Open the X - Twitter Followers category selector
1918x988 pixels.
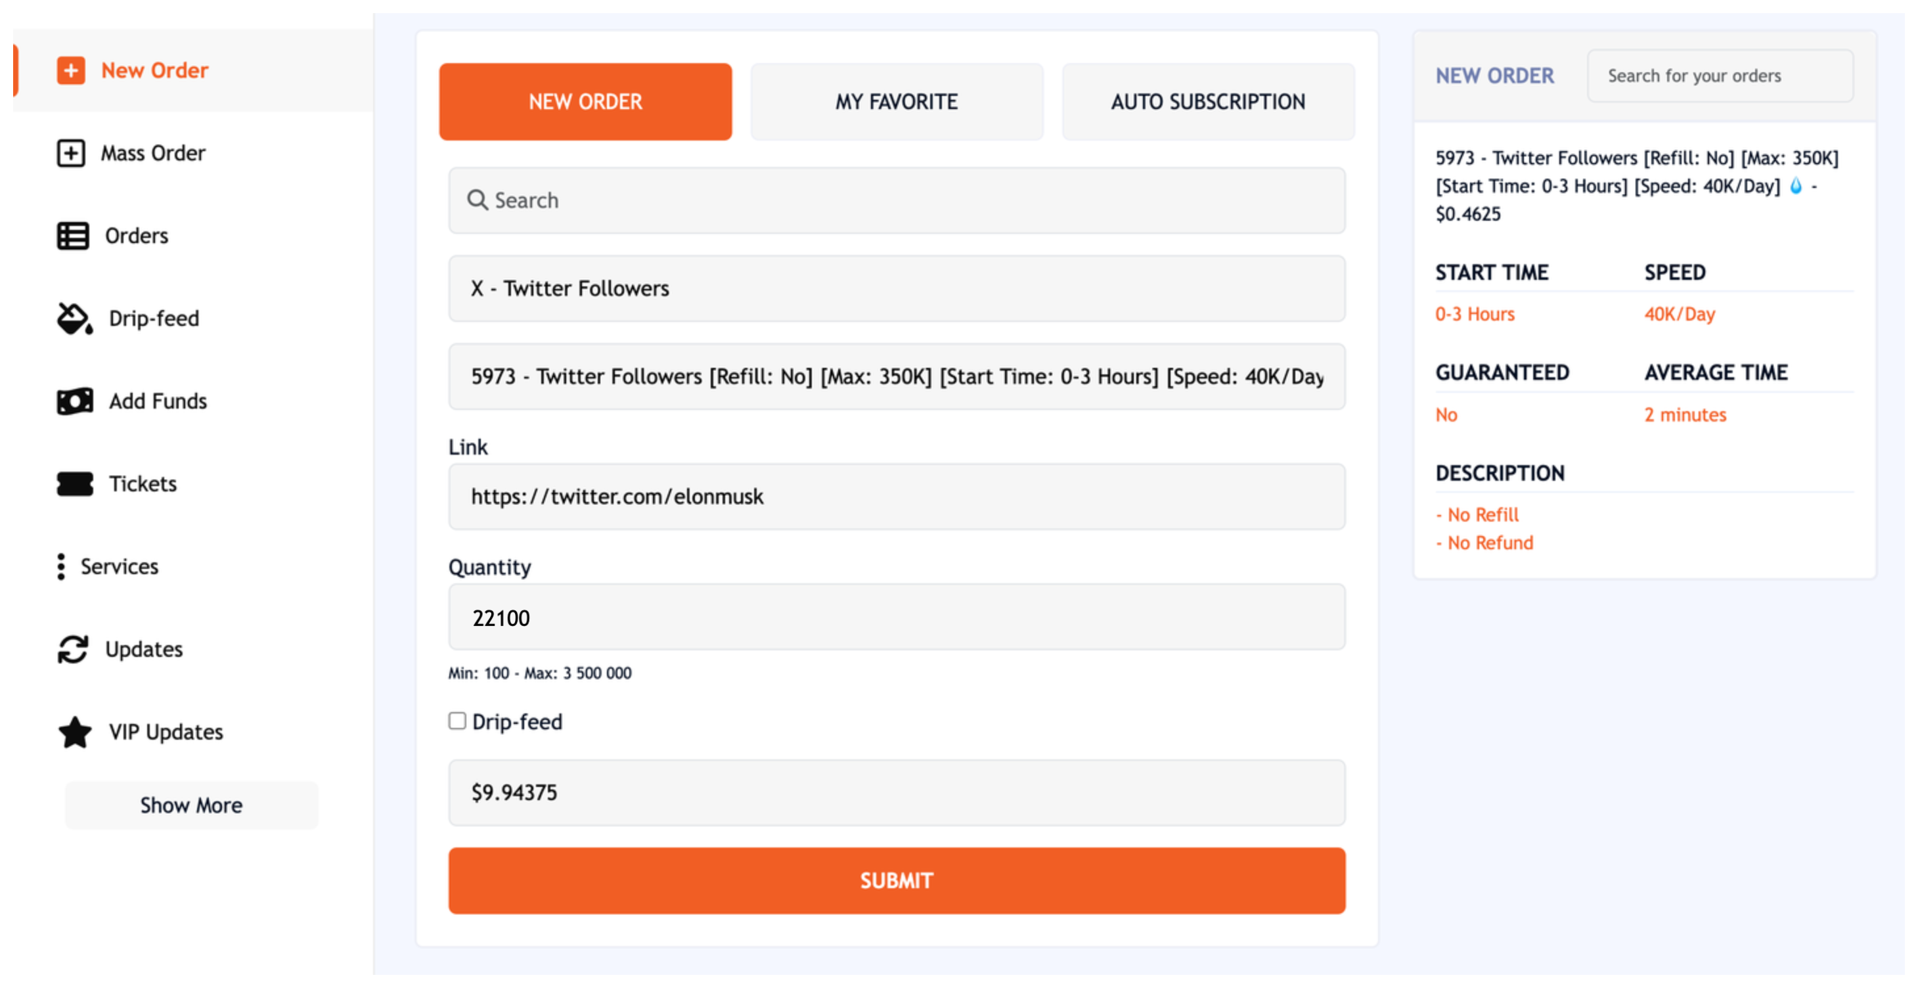click(x=897, y=289)
